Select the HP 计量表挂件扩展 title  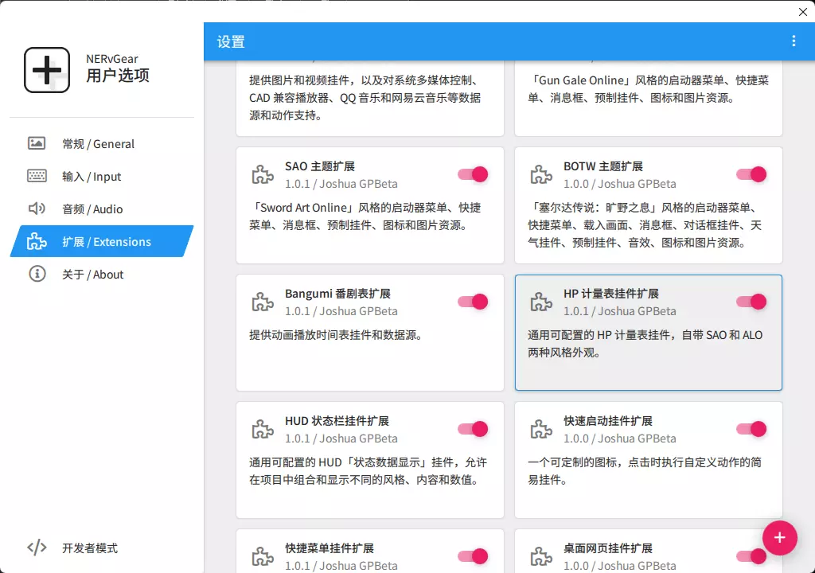tap(611, 294)
